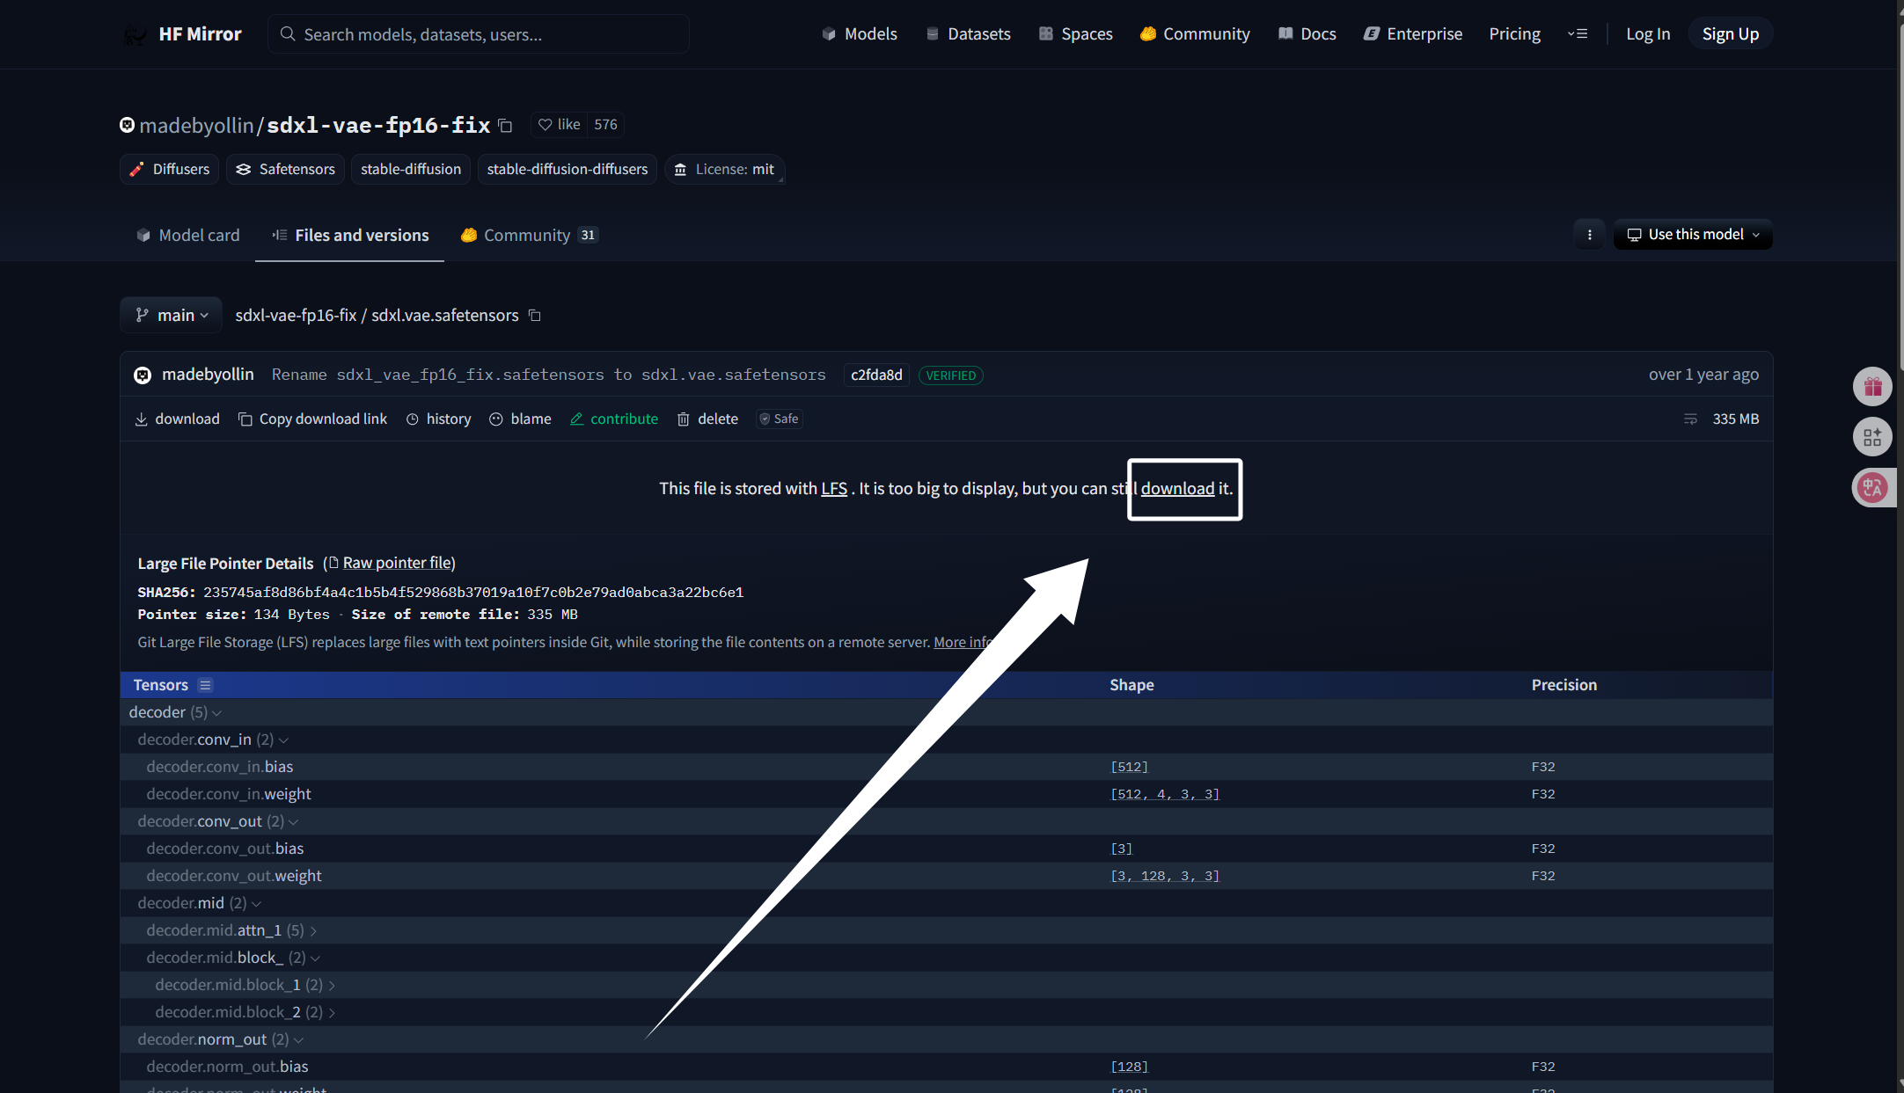The width and height of the screenshot is (1904, 1093).
Task: Like the model with heart button
Action: [560, 125]
